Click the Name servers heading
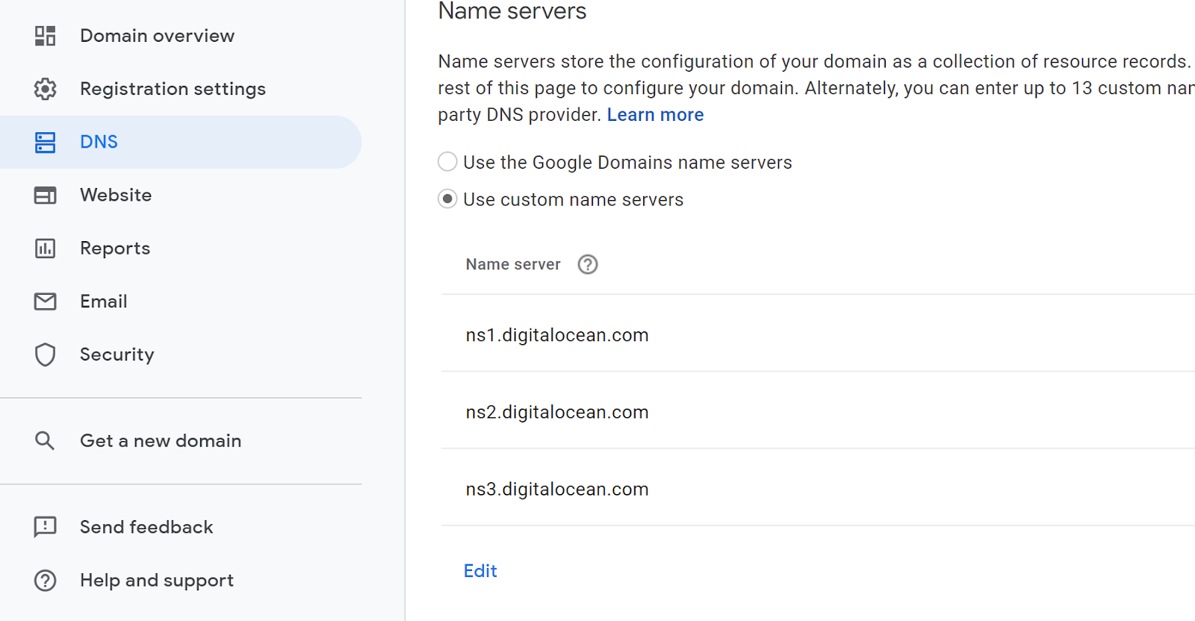The width and height of the screenshot is (1195, 621). point(512,11)
